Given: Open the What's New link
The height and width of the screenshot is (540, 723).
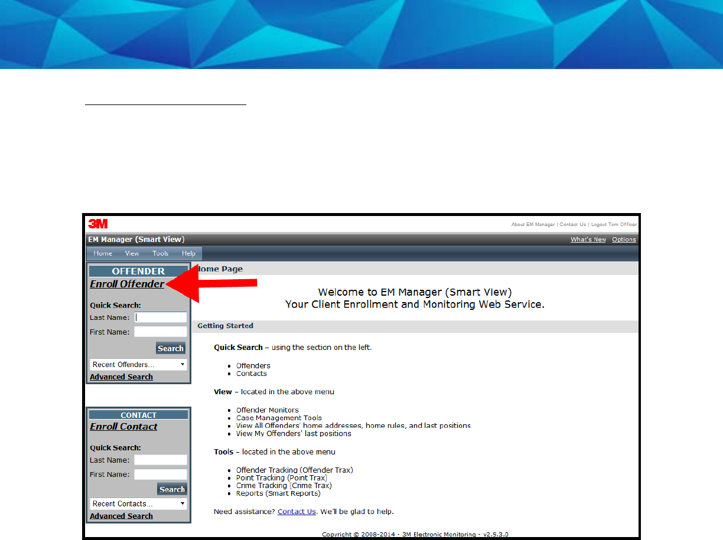Looking at the screenshot, I should pyautogui.click(x=588, y=240).
